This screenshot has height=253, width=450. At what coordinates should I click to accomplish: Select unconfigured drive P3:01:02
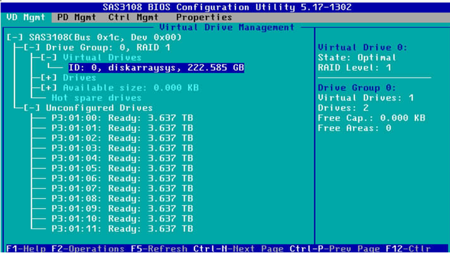122,138
